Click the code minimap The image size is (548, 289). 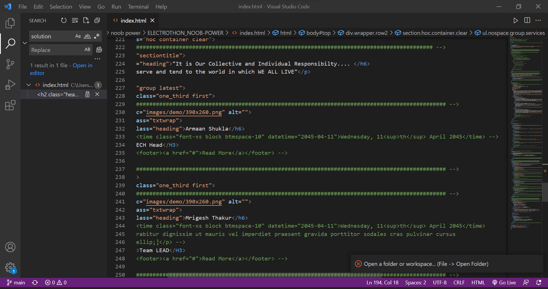(526, 133)
